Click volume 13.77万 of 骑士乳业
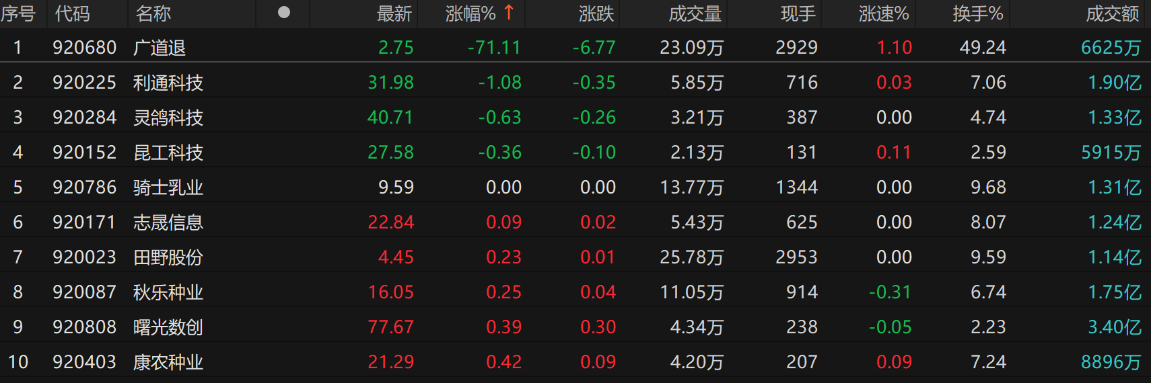 [692, 187]
